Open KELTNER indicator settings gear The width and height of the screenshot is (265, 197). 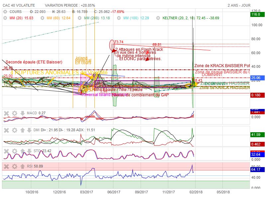click(158, 18)
